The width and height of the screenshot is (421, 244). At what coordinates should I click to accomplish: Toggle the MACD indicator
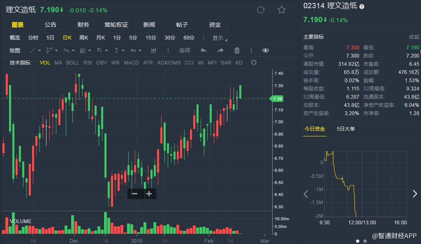click(x=131, y=63)
